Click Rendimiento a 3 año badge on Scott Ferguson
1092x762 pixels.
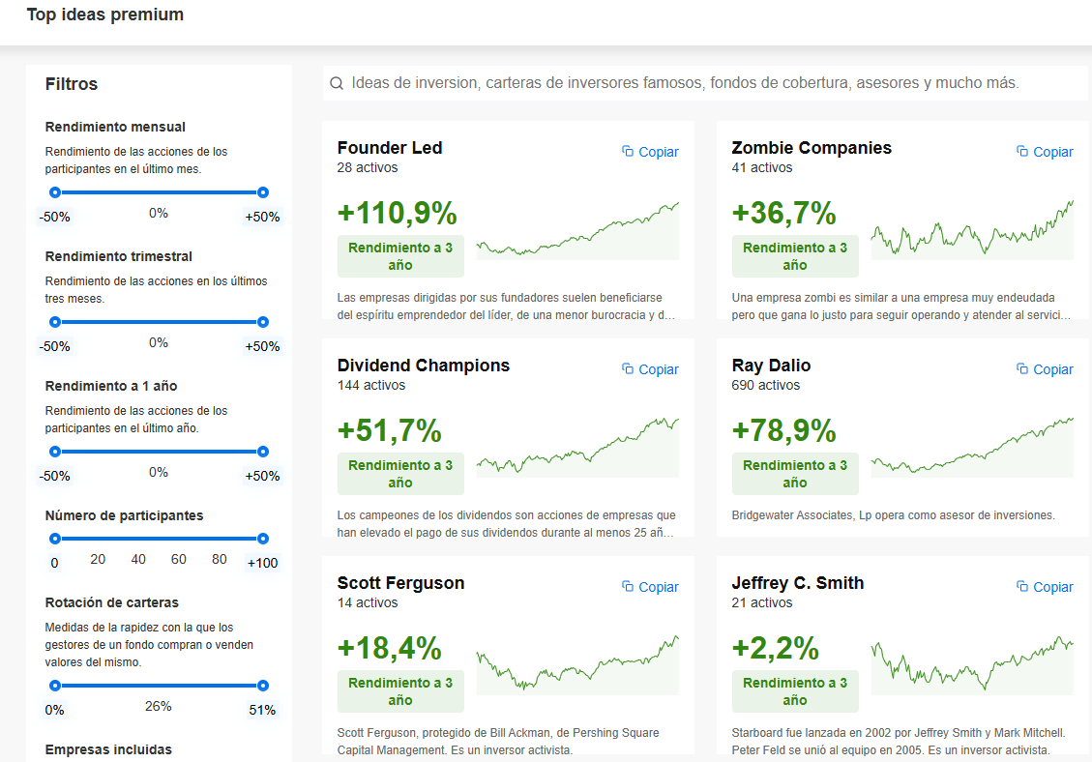pos(400,691)
